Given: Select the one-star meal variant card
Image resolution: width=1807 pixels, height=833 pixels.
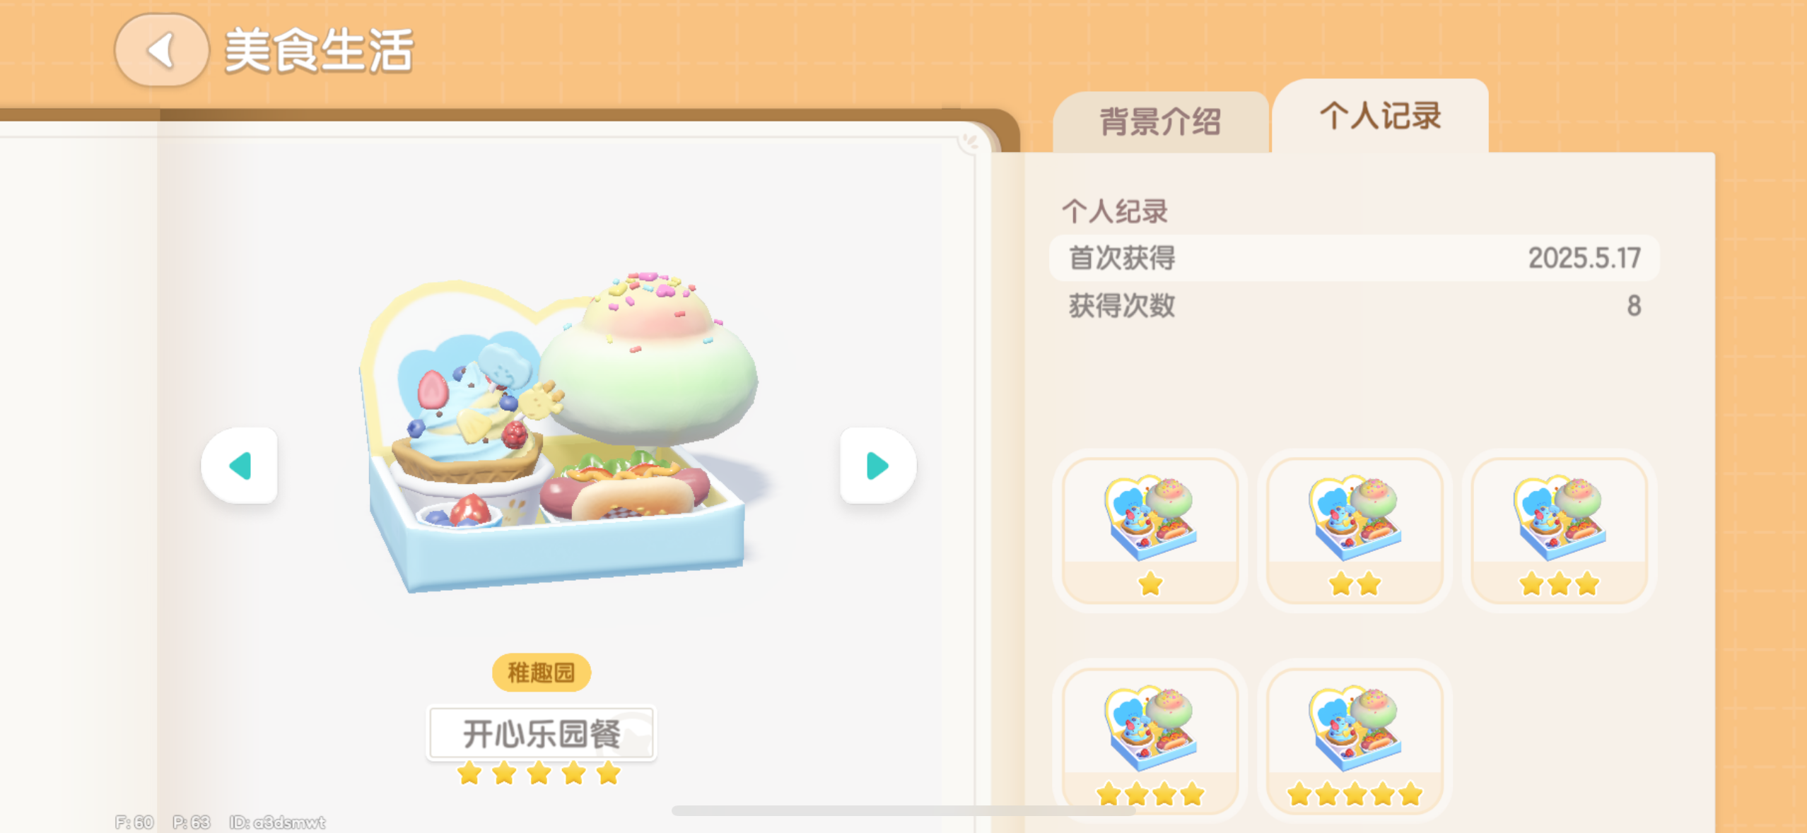Looking at the screenshot, I should click(1150, 531).
